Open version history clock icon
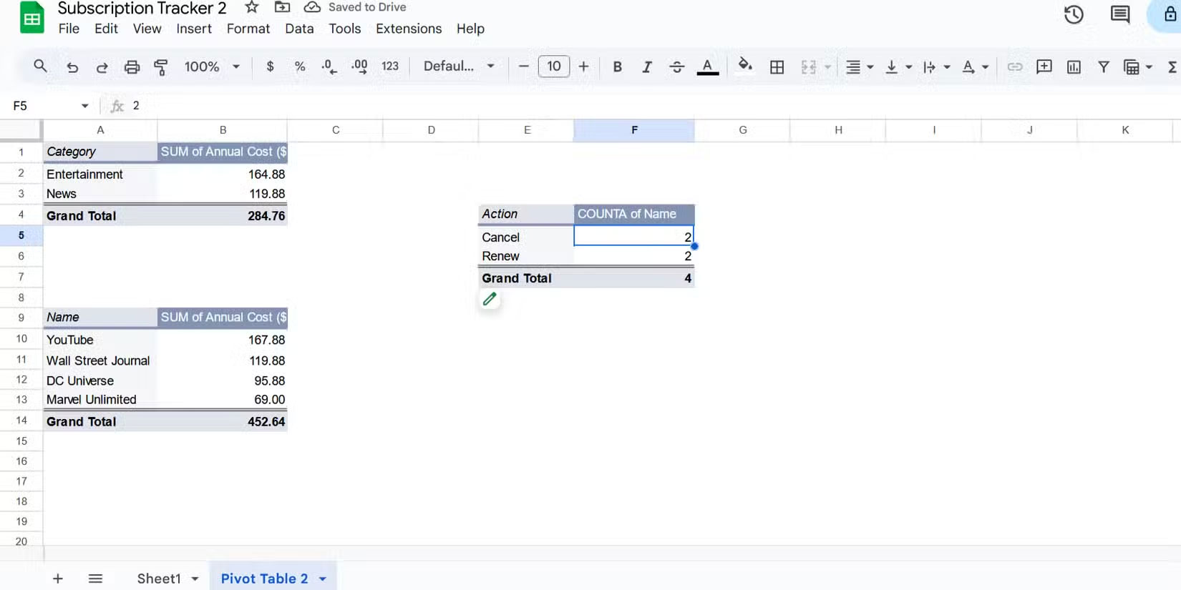1181x590 pixels. (1073, 14)
